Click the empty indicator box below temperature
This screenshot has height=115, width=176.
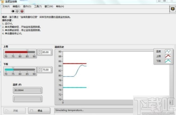(27, 99)
